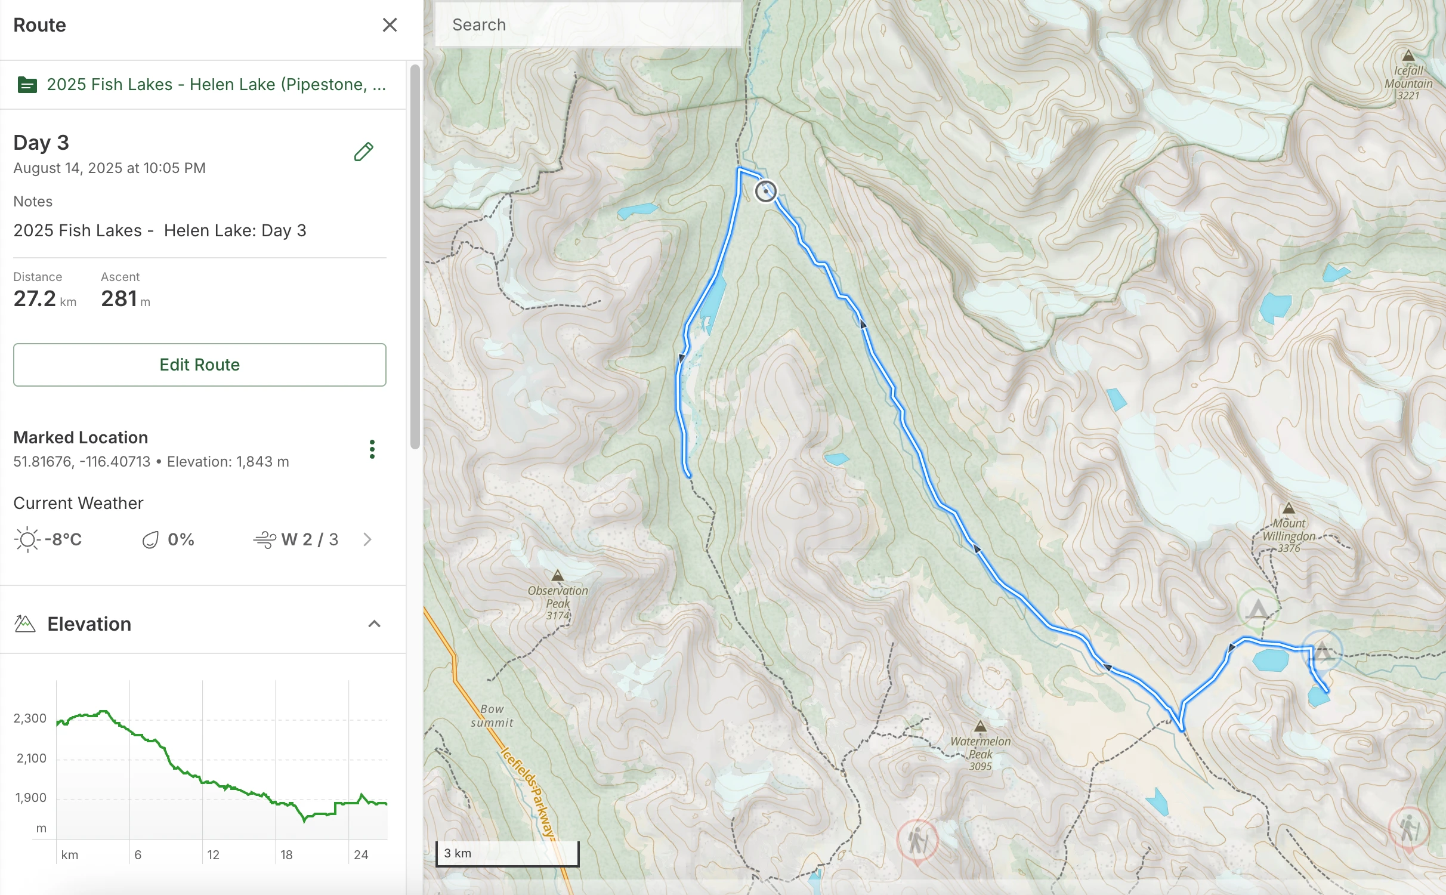1446x895 pixels.
Task: Open the Marked Location options menu
Action: [372, 449]
